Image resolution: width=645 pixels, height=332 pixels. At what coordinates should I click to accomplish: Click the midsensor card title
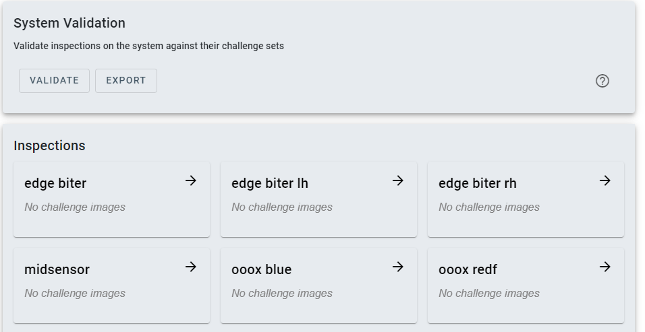pos(57,269)
